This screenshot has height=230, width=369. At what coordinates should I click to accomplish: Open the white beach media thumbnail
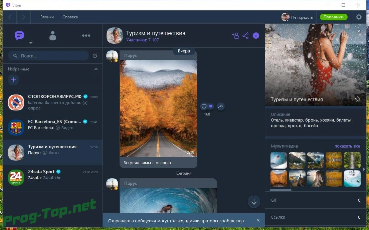[x=352, y=179]
